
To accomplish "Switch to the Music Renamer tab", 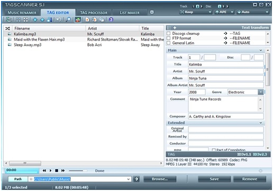I will [x=22, y=13].
